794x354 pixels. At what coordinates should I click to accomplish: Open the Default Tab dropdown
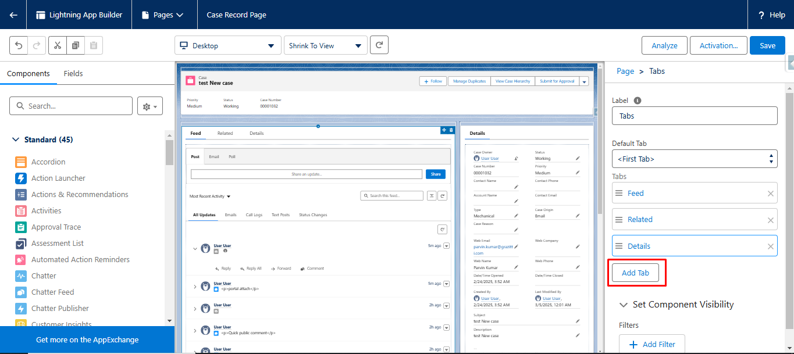pyautogui.click(x=695, y=158)
